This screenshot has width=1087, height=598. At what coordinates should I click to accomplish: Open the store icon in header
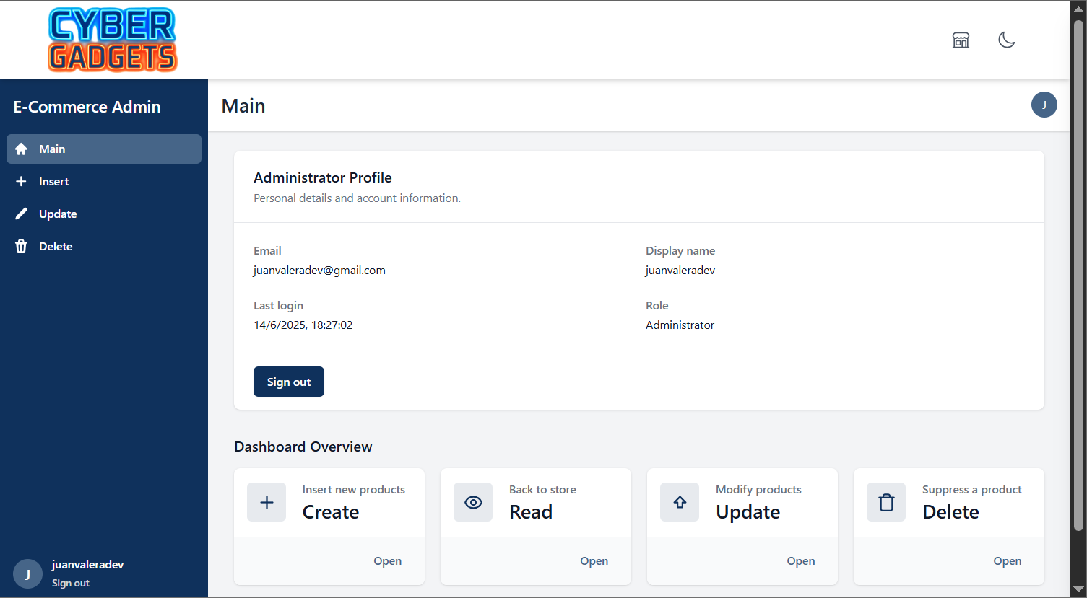(961, 40)
